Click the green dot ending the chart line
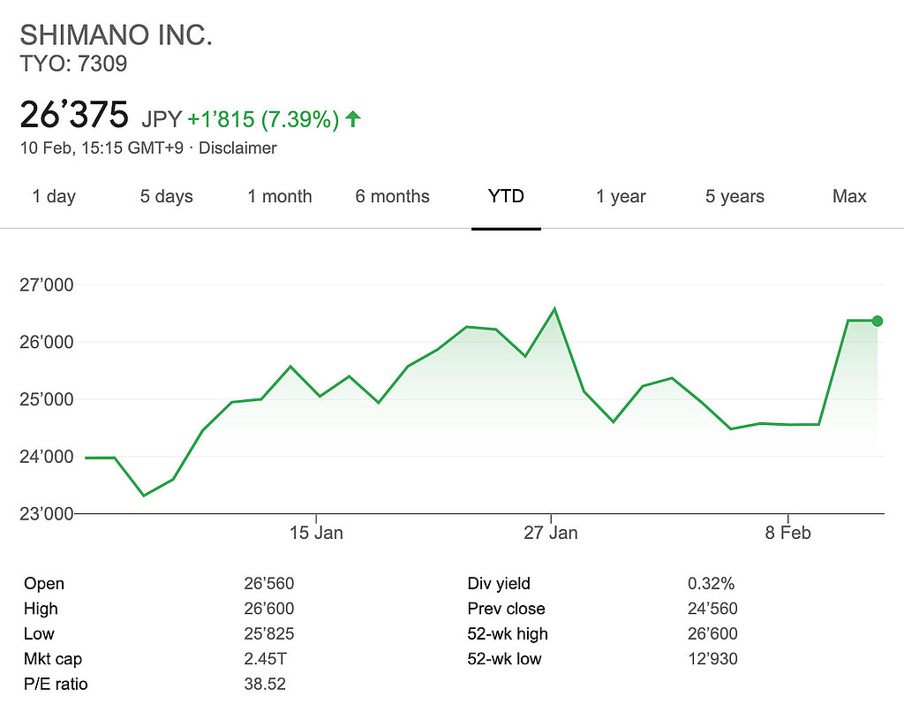The image size is (904, 712). tap(877, 321)
